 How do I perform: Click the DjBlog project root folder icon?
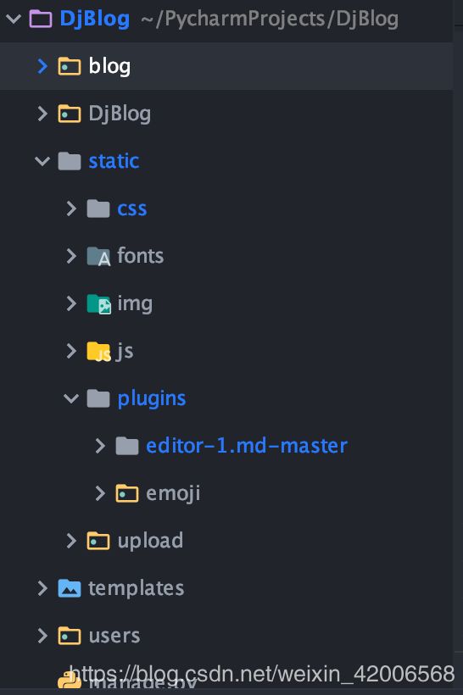[41, 19]
